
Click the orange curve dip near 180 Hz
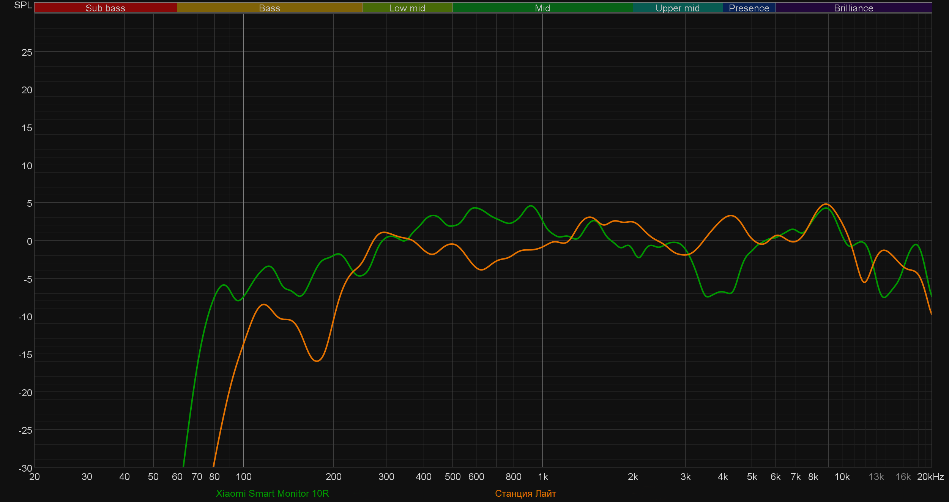(x=317, y=361)
